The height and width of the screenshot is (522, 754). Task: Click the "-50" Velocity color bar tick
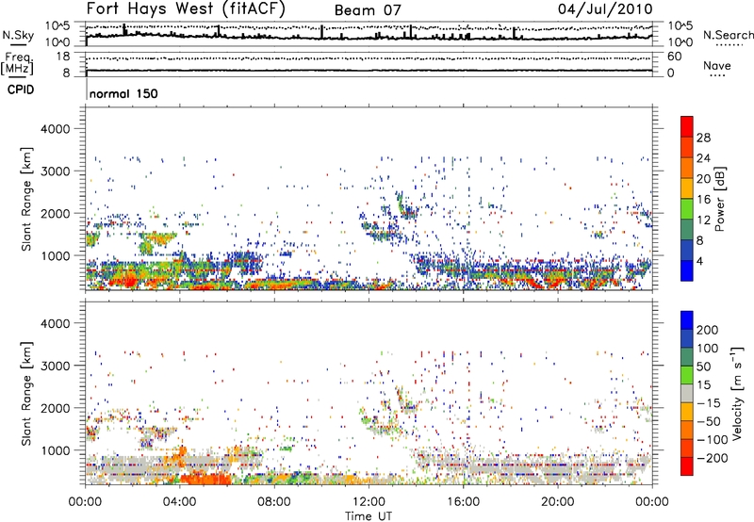click(x=709, y=421)
